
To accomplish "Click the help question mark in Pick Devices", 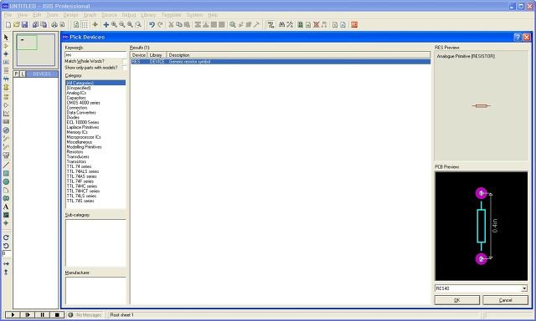I will point(518,37).
